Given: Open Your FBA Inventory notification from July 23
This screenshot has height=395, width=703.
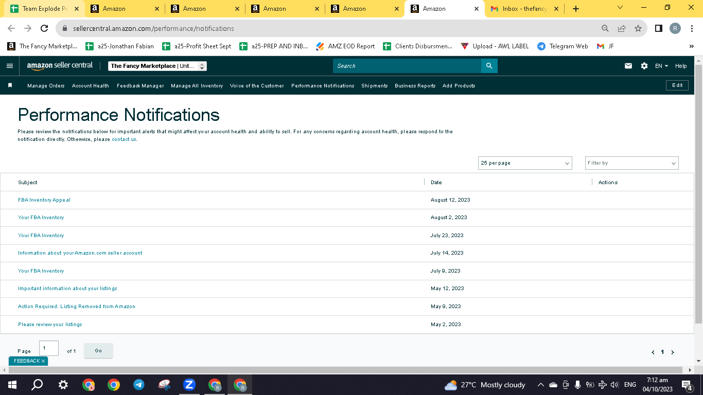Looking at the screenshot, I should (41, 236).
